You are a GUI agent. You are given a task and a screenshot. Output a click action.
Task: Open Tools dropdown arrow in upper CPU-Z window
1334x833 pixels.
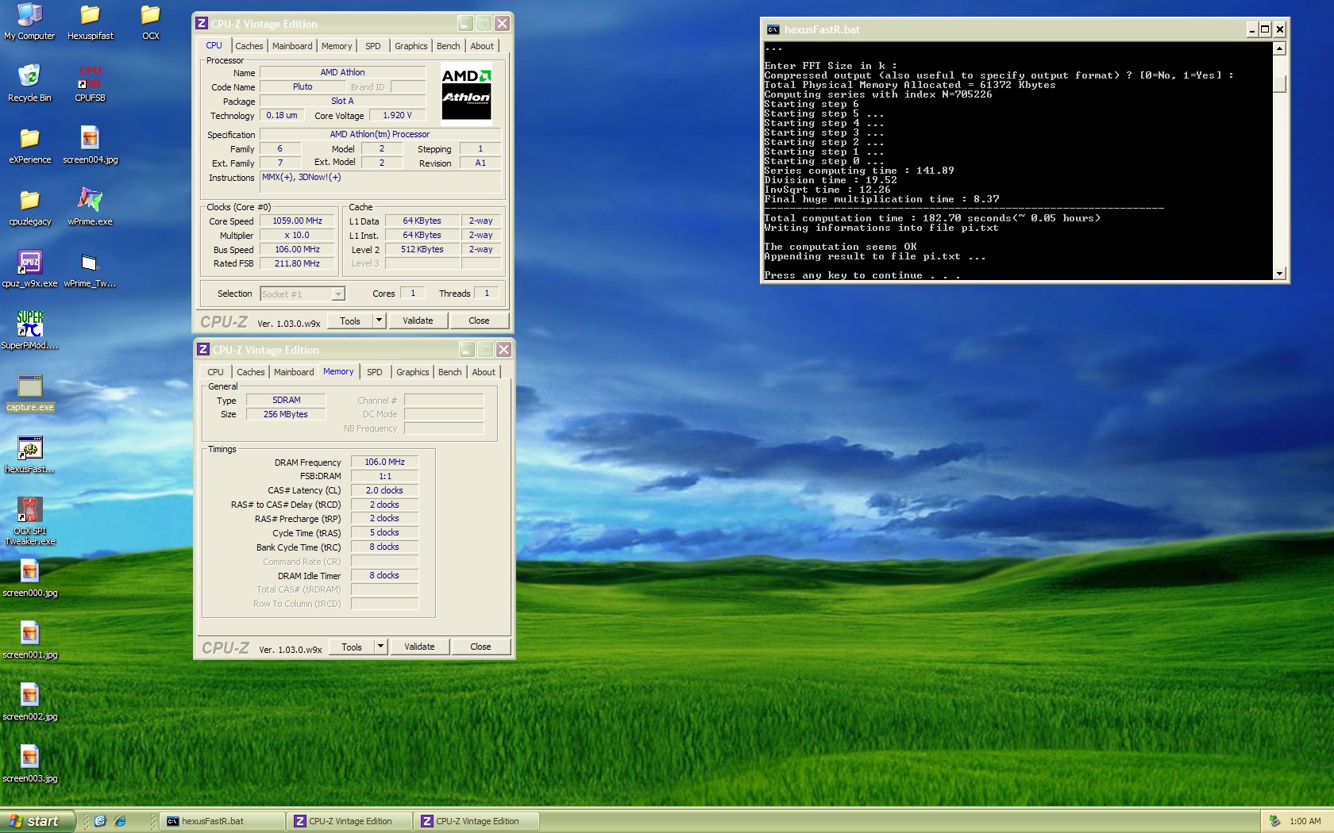click(x=379, y=321)
